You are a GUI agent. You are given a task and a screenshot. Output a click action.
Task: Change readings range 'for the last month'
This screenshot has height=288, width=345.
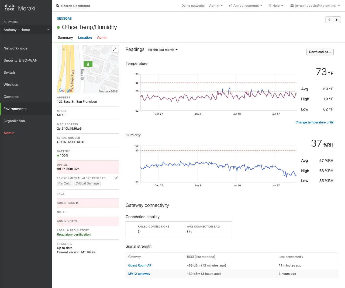[x=163, y=50]
